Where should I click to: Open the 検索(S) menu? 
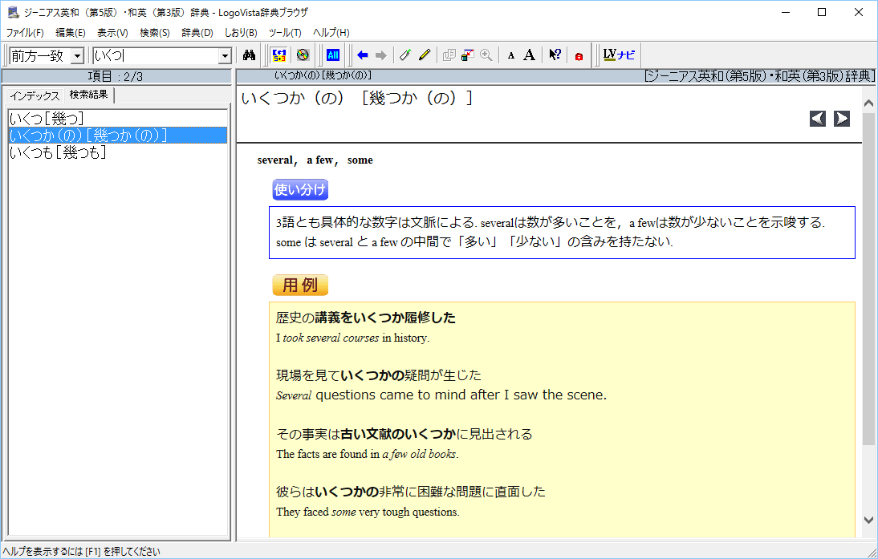click(154, 33)
